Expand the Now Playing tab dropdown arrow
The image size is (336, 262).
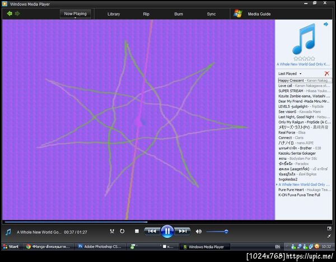[75, 18]
